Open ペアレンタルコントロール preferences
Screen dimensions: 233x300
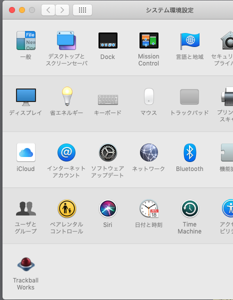(67, 208)
